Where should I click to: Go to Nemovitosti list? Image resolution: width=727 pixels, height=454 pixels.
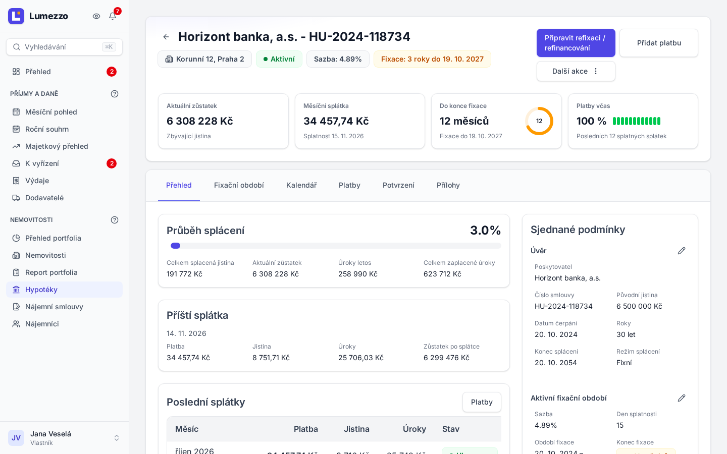tap(64, 255)
